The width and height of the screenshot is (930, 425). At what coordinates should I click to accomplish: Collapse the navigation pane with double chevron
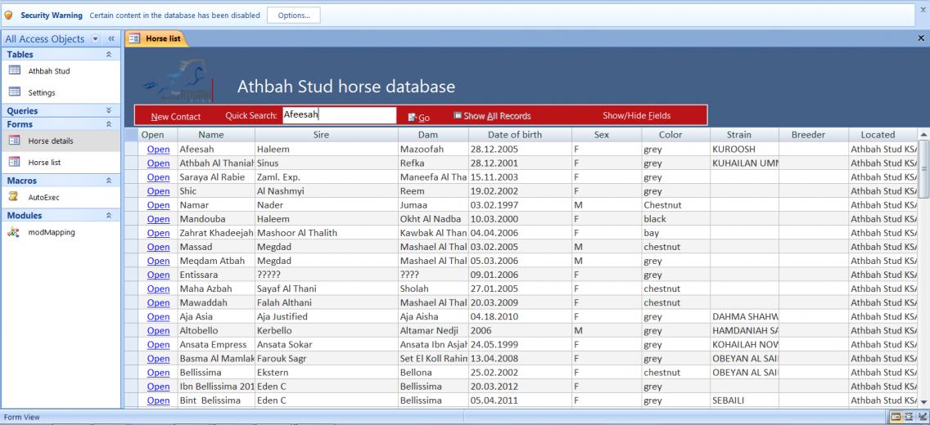[x=111, y=38]
